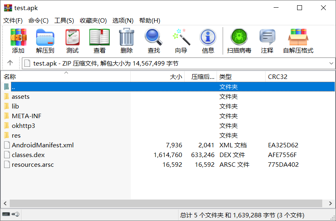Click the horizontal scrollbar right arrow

tap(330, 204)
